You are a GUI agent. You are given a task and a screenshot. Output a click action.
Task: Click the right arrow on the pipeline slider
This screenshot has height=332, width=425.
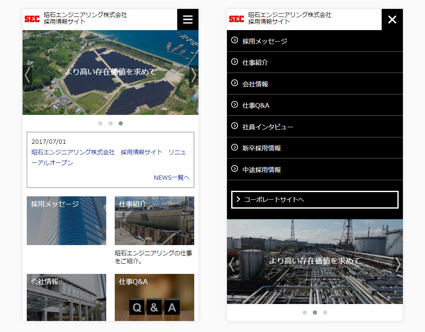tap(398, 264)
